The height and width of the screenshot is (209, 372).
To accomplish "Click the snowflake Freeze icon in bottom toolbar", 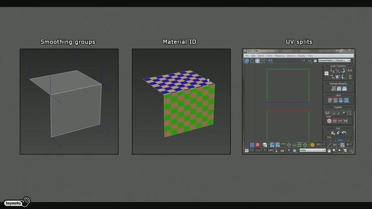I will (295, 150).
